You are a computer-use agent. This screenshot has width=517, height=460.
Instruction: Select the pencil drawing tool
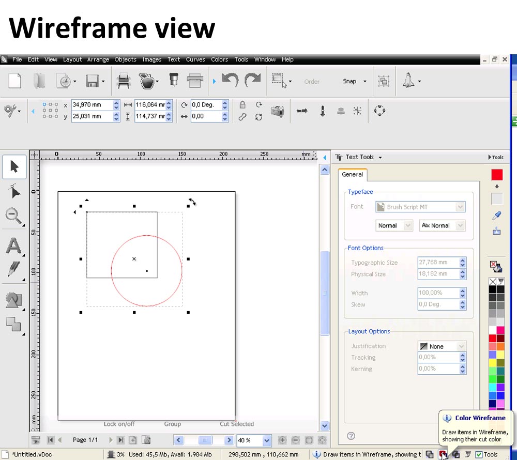[13, 270]
